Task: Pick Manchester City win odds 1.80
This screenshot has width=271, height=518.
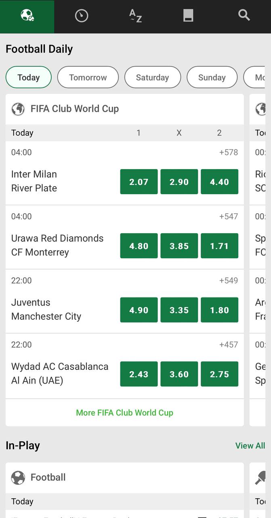Action: 220,310
